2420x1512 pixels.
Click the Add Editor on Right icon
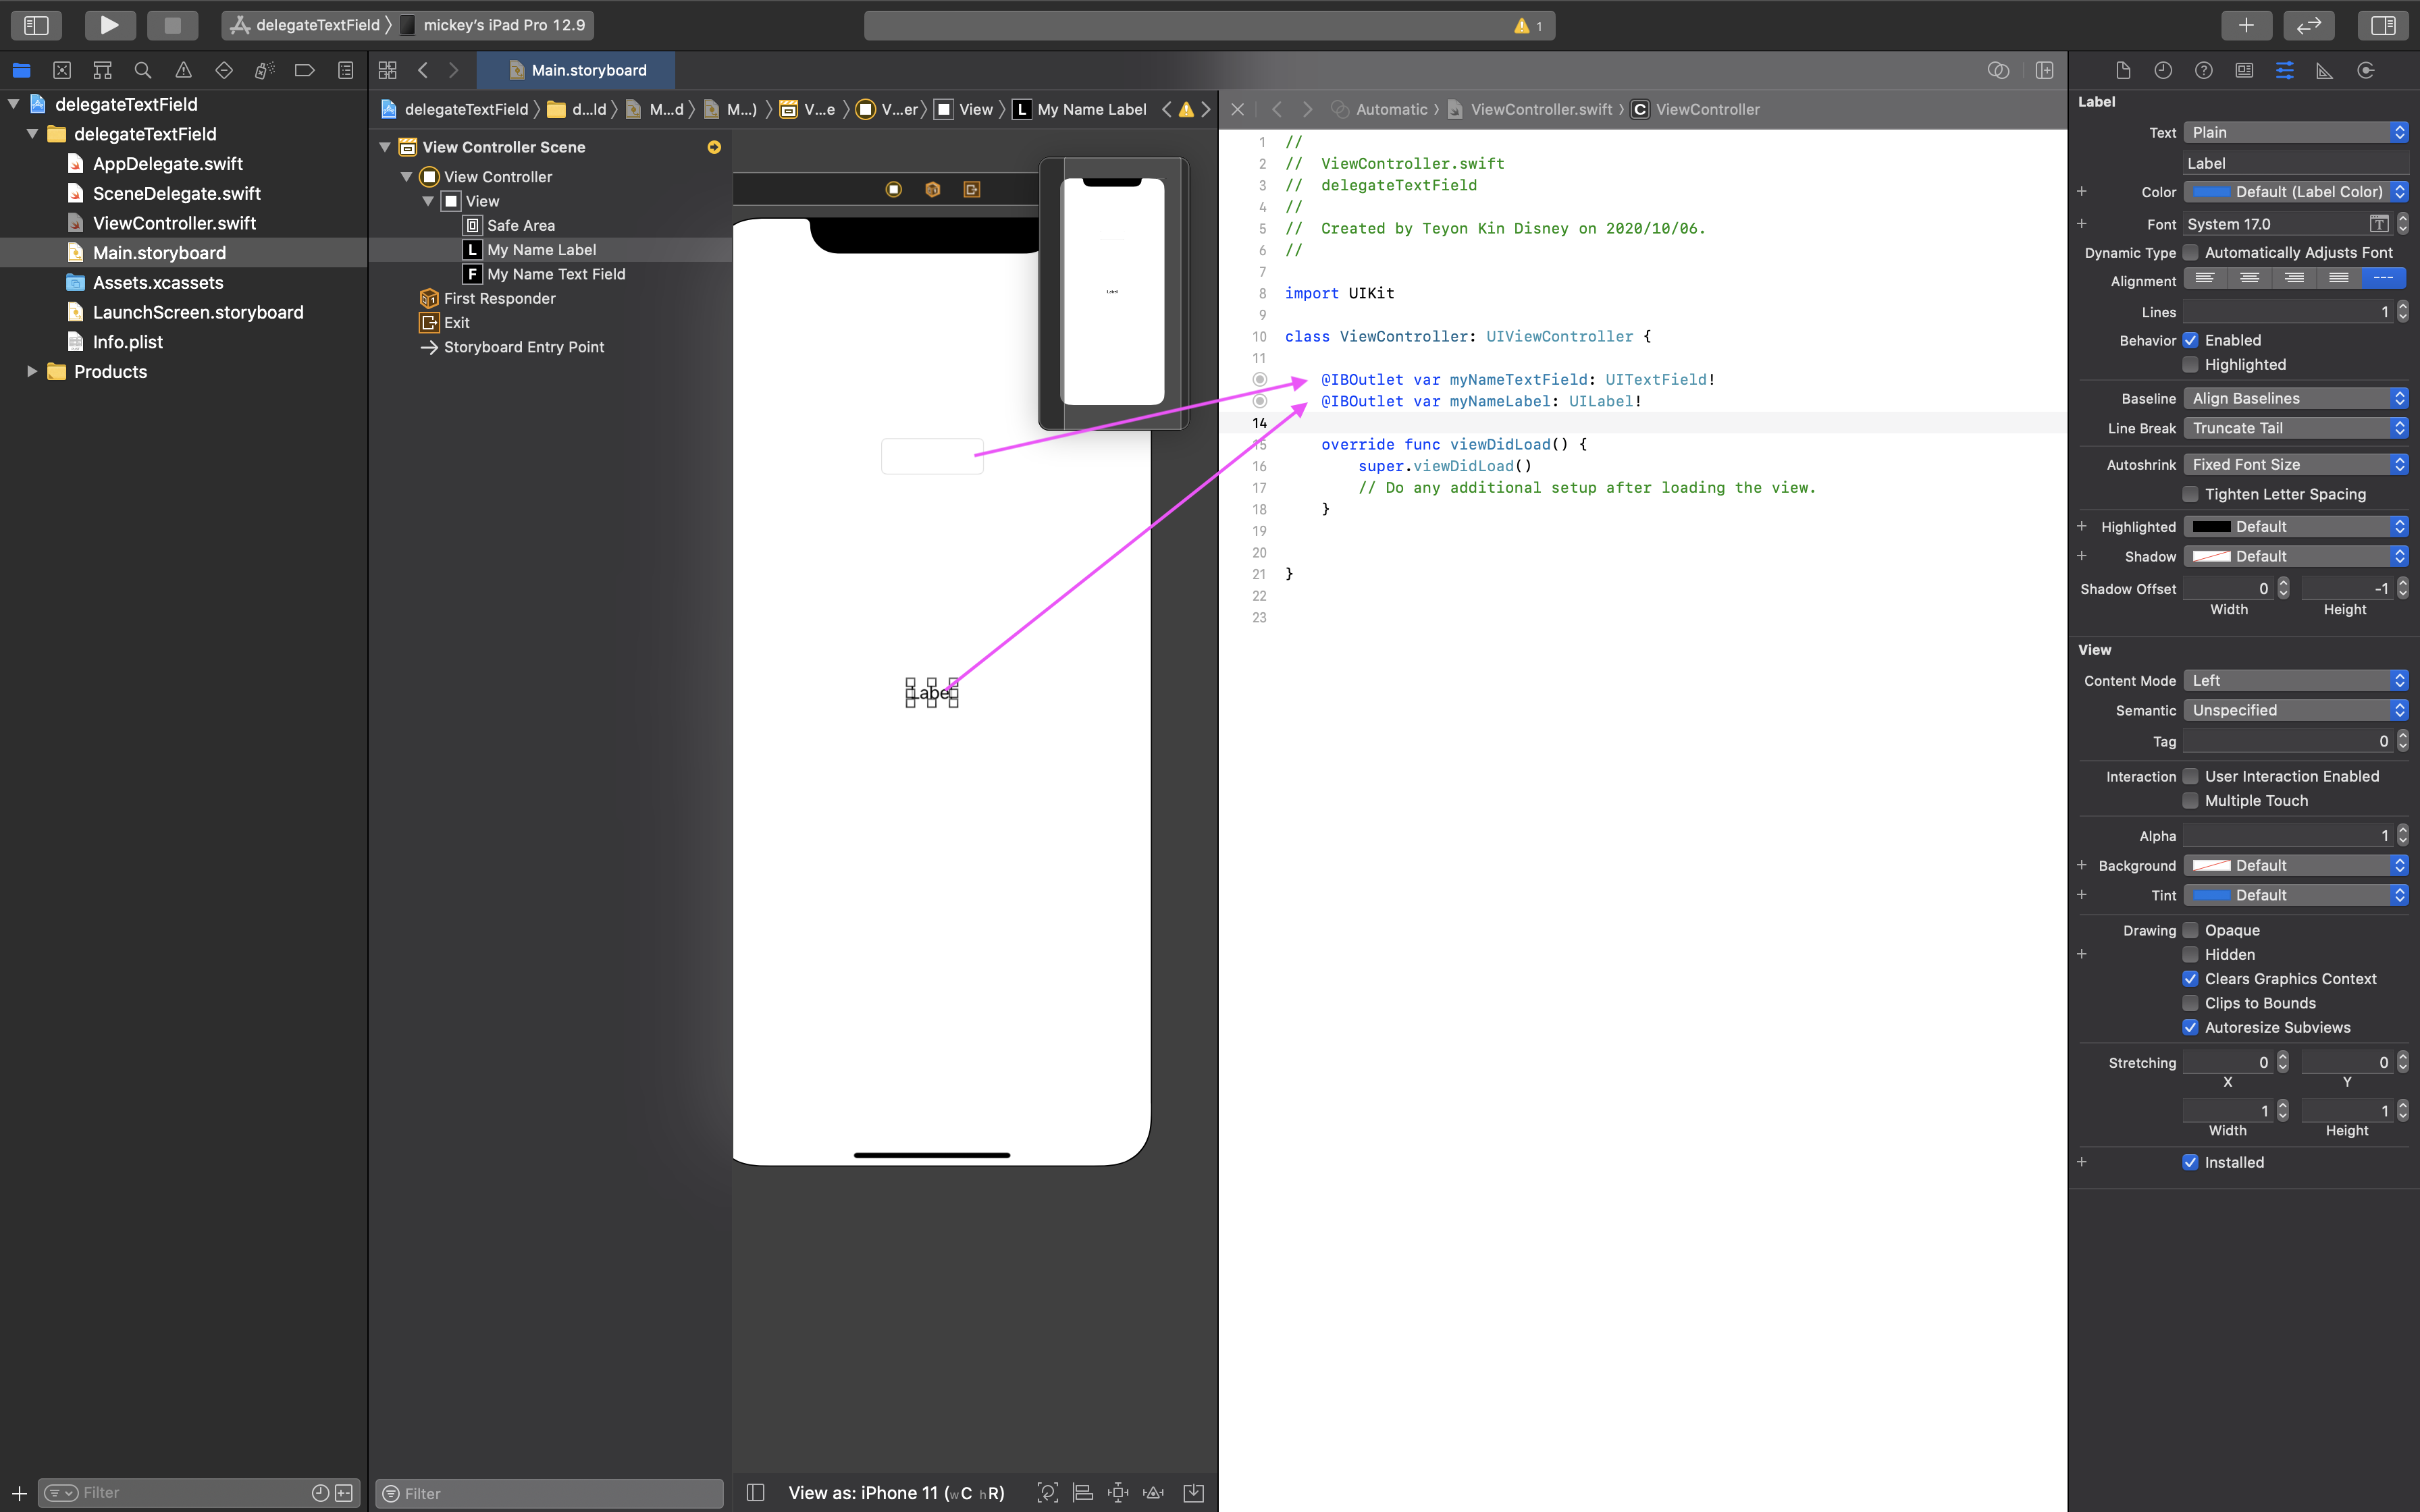(x=2044, y=70)
